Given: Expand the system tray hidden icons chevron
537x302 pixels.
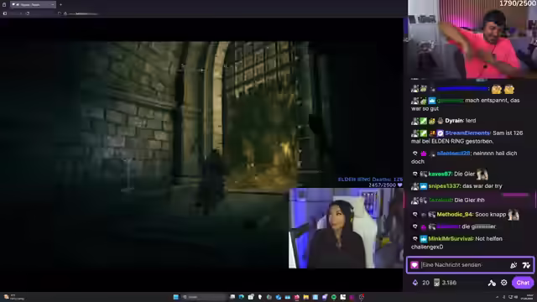Looking at the screenshot, I should [497, 297].
